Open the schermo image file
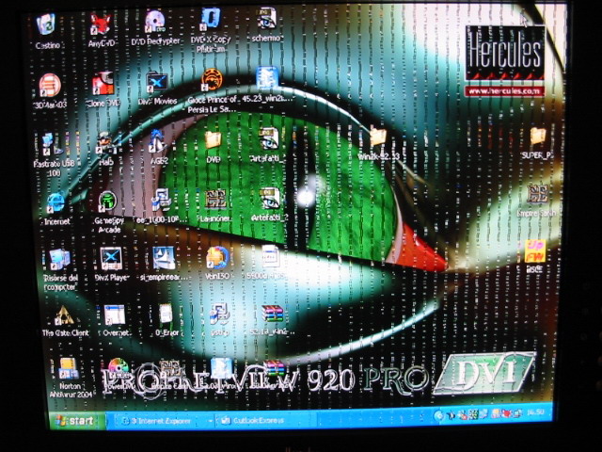Image resolution: width=602 pixels, height=452 pixels. pyautogui.click(x=266, y=19)
